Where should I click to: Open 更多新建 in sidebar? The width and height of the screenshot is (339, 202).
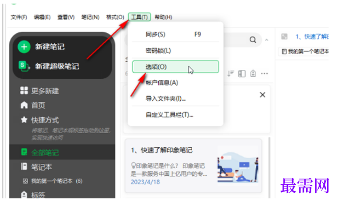click(x=45, y=91)
